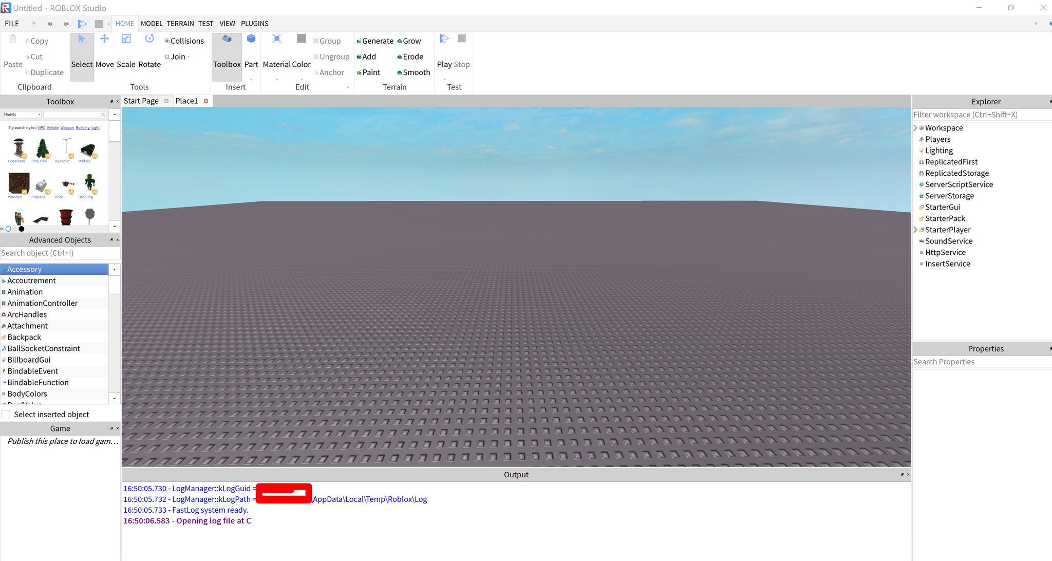Expand the Workspace tree item
Screen dimensions: 1052x561
point(915,127)
